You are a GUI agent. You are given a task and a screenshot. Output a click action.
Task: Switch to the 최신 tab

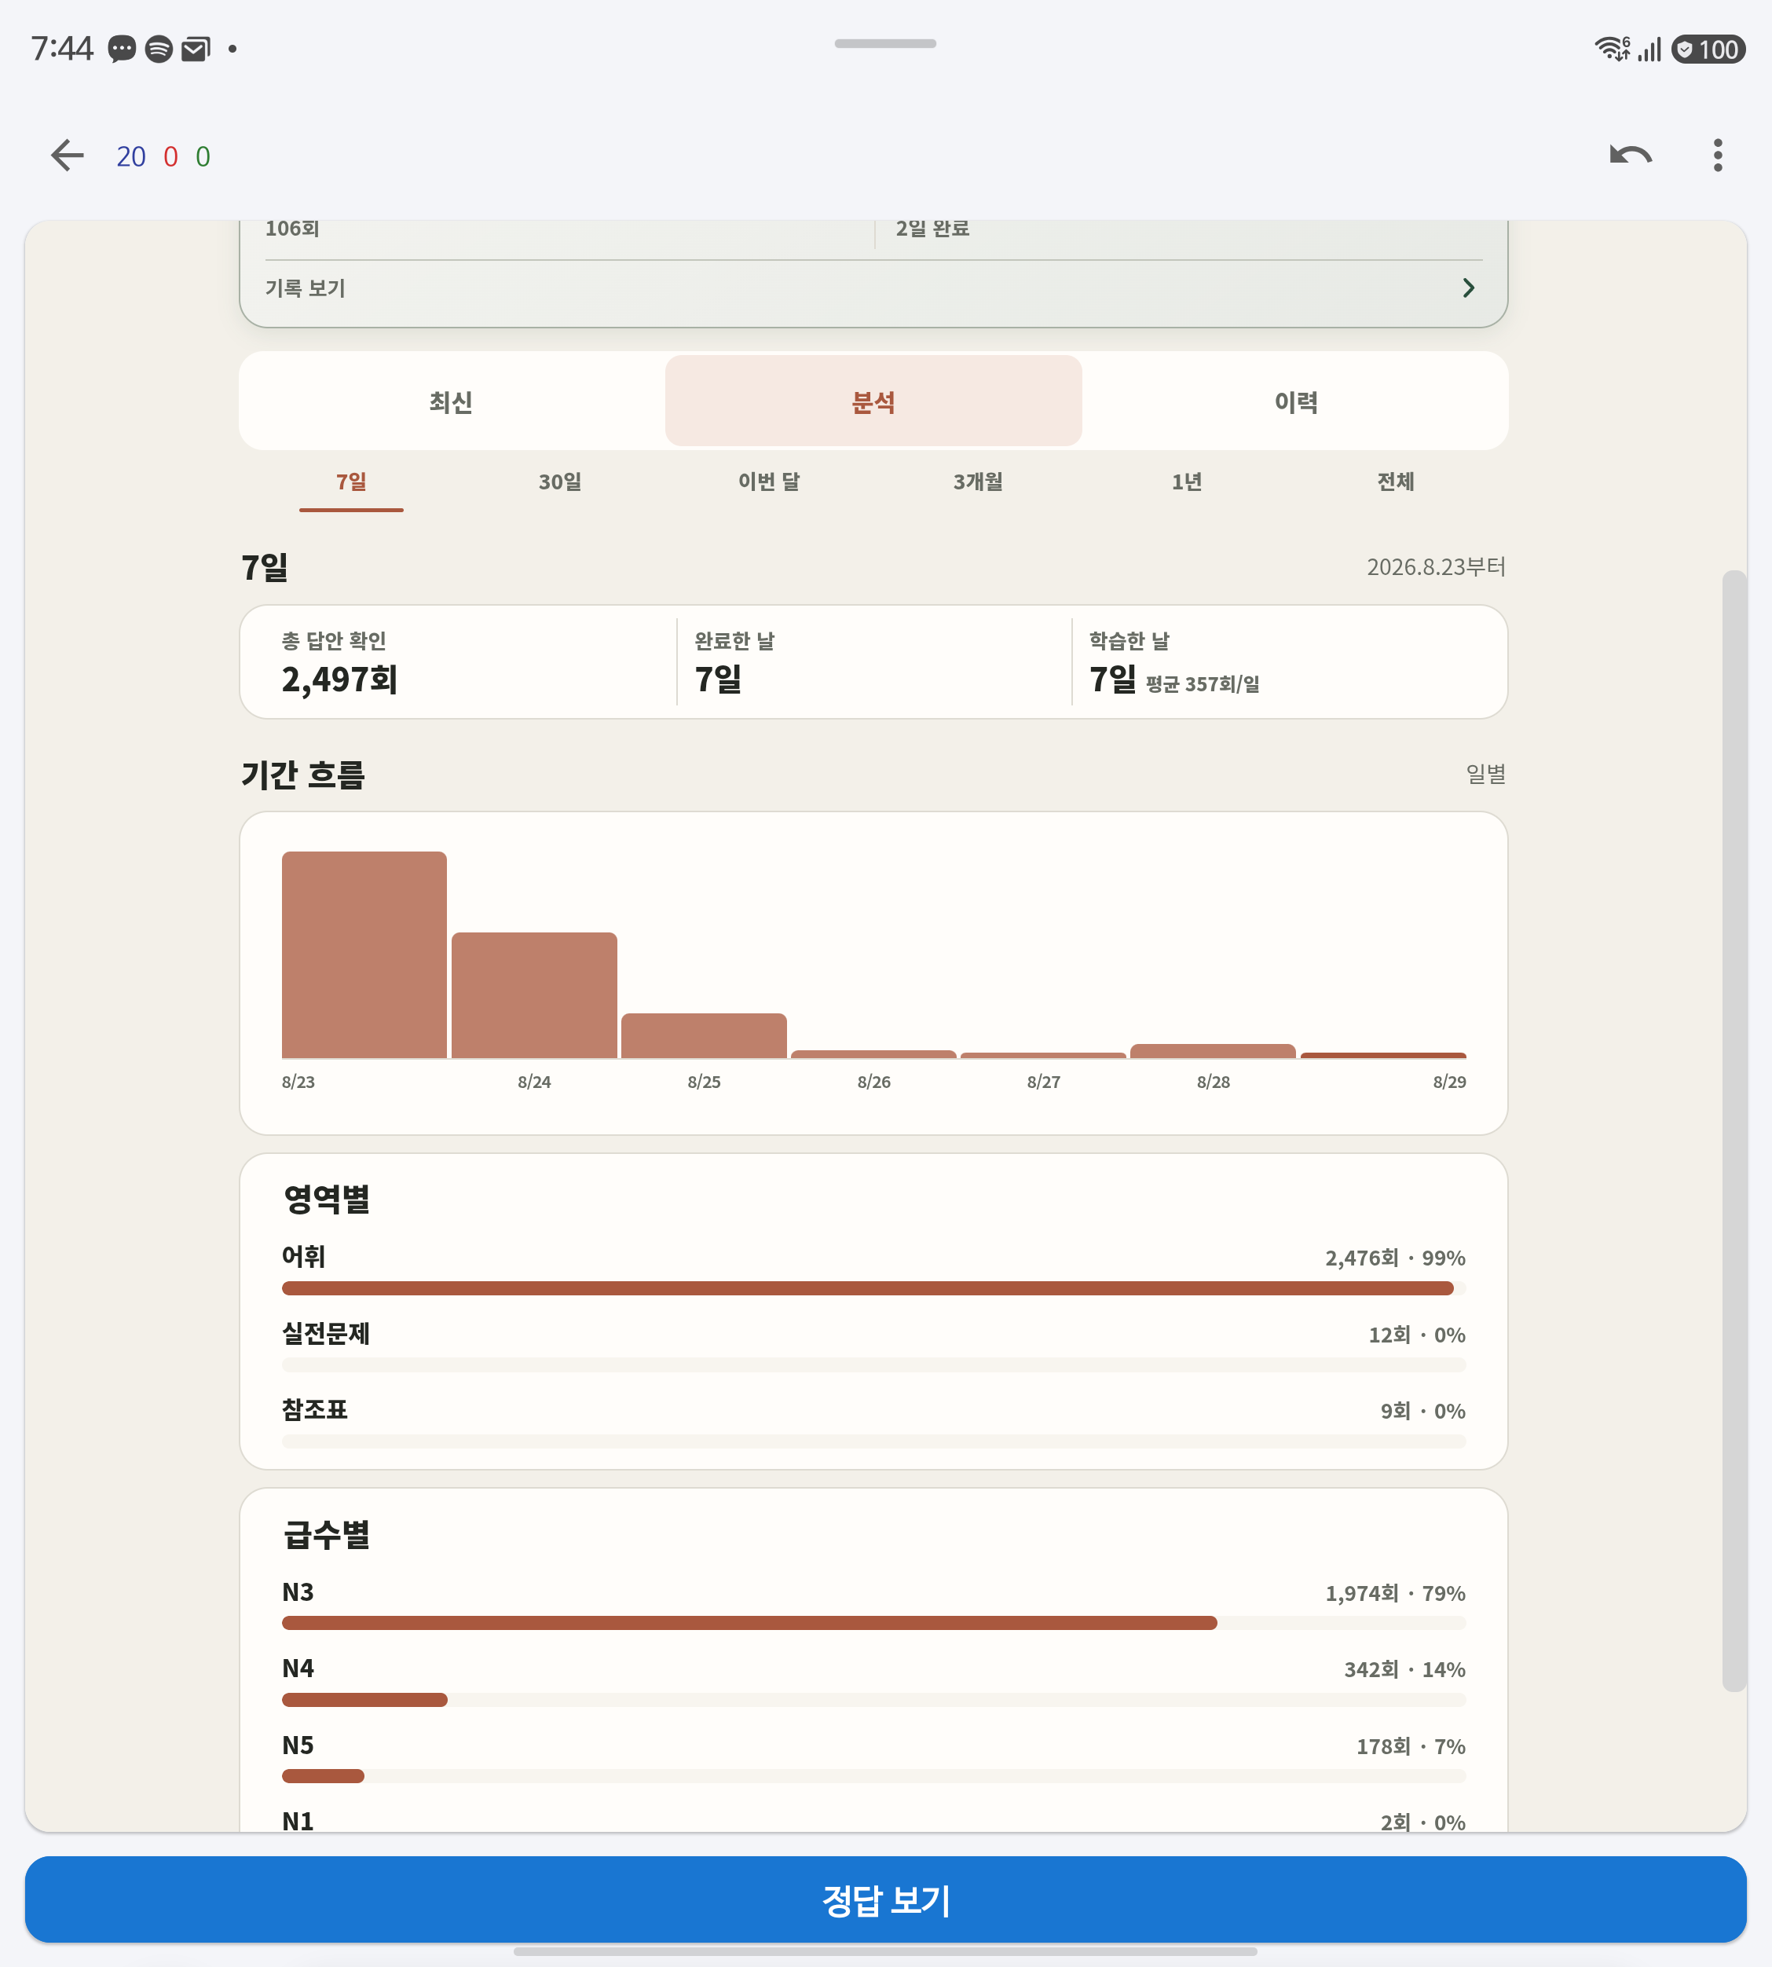pos(451,401)
